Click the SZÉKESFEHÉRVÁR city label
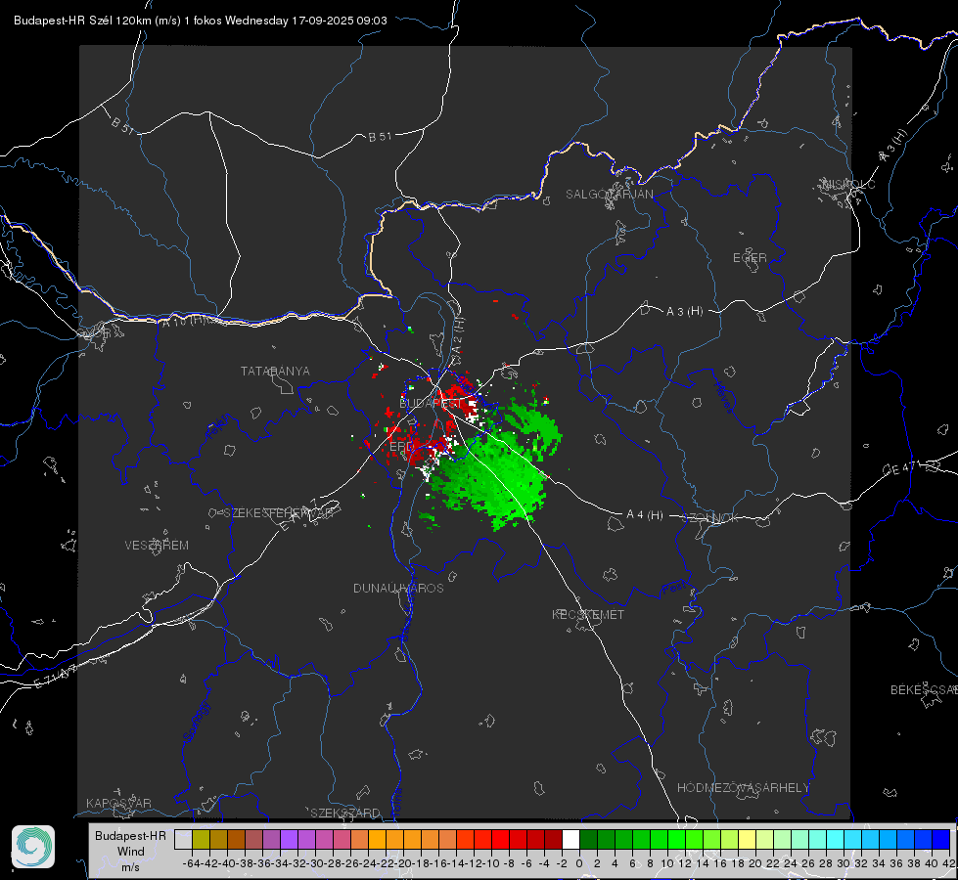 [x=281, y=513]
